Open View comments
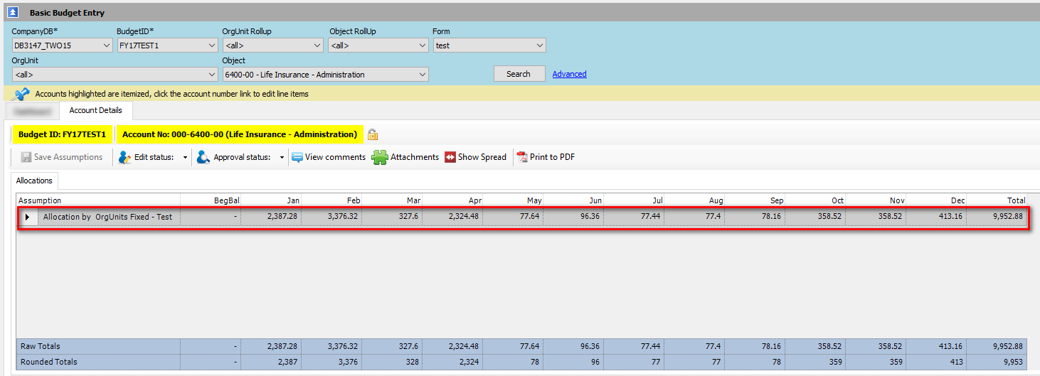The image size is (1040, 376). tap(328, 157)
